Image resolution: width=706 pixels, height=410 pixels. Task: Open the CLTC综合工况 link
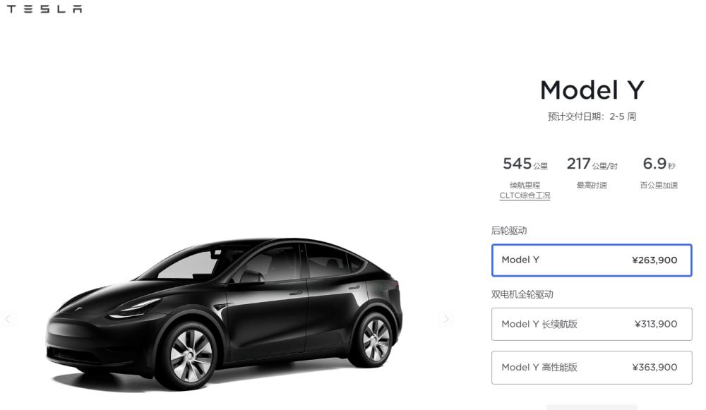click(x=525, y=195)
